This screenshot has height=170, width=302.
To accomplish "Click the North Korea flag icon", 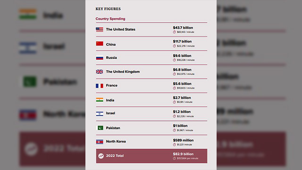I will (100, 142).
